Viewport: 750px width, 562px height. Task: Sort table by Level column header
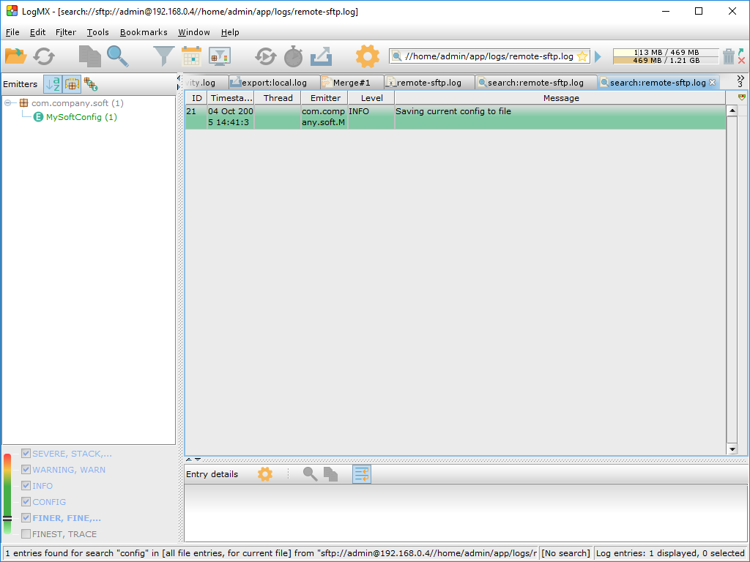pyautogui.click(x=371, y=98)
